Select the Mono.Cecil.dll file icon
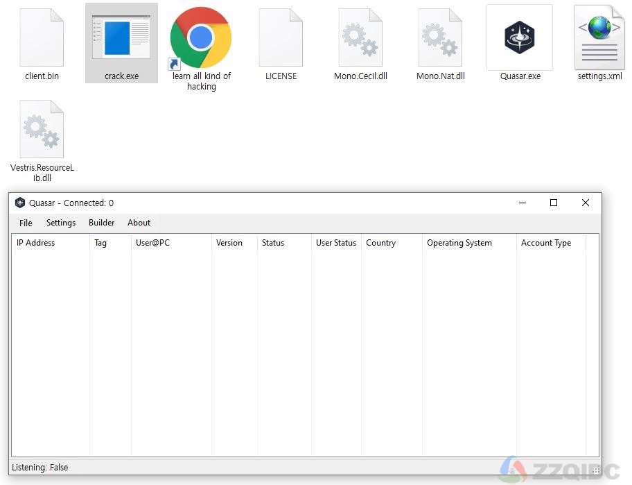The height and width of the screenshot is (485, 632). [x=360, y=37]
